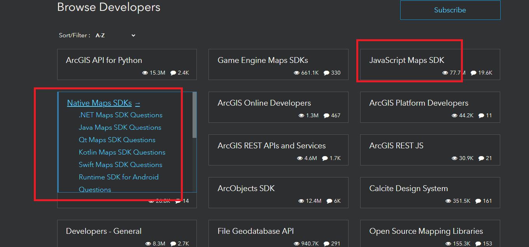529x247 pixels.
Task: Open the Native Maps SDKs link
Action: 100,103
